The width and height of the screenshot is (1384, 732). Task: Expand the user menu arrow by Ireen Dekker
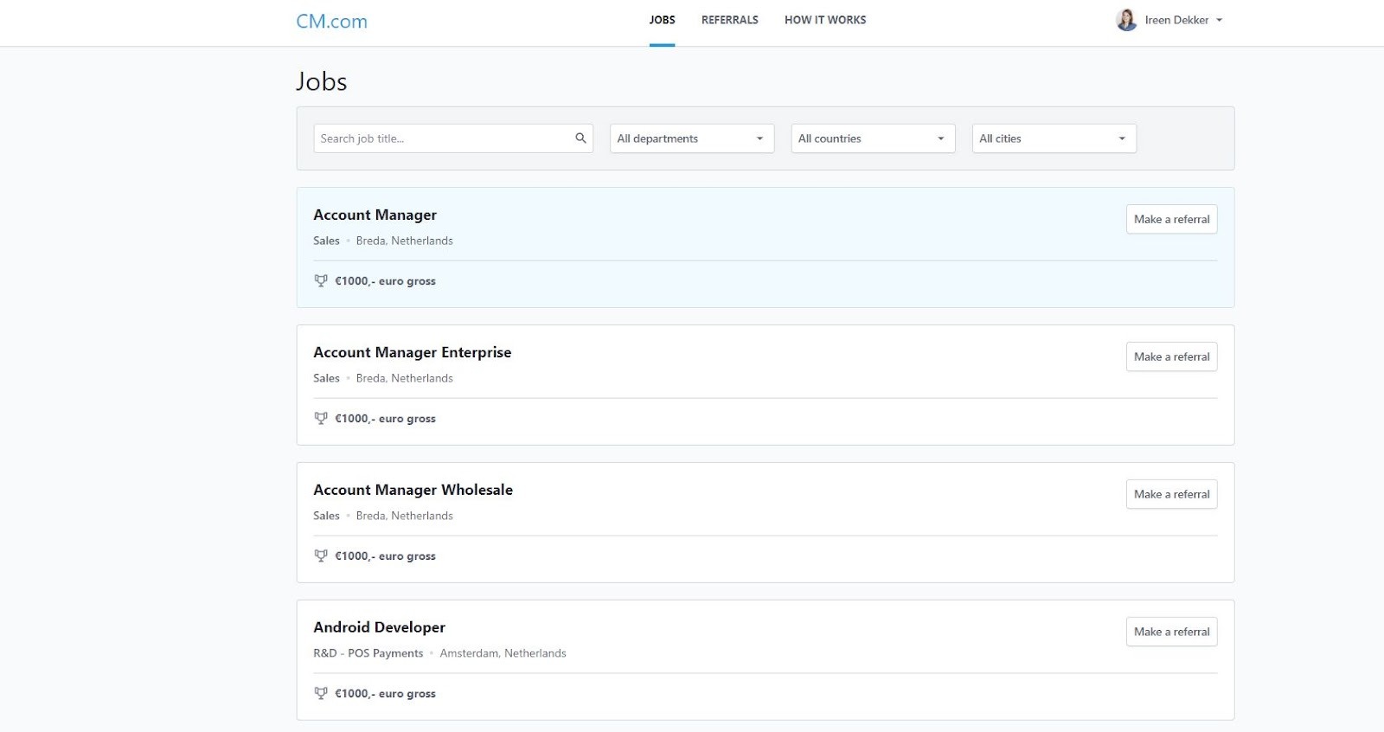point(1219,20)
